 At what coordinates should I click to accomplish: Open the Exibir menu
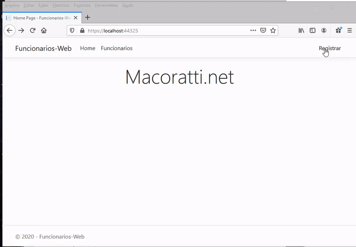pos(43,5)
